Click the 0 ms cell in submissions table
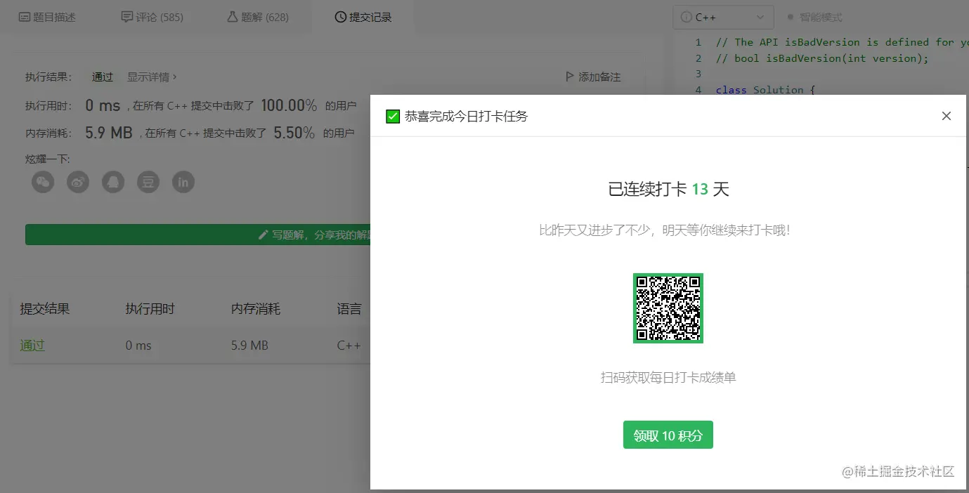 [138, 346]
